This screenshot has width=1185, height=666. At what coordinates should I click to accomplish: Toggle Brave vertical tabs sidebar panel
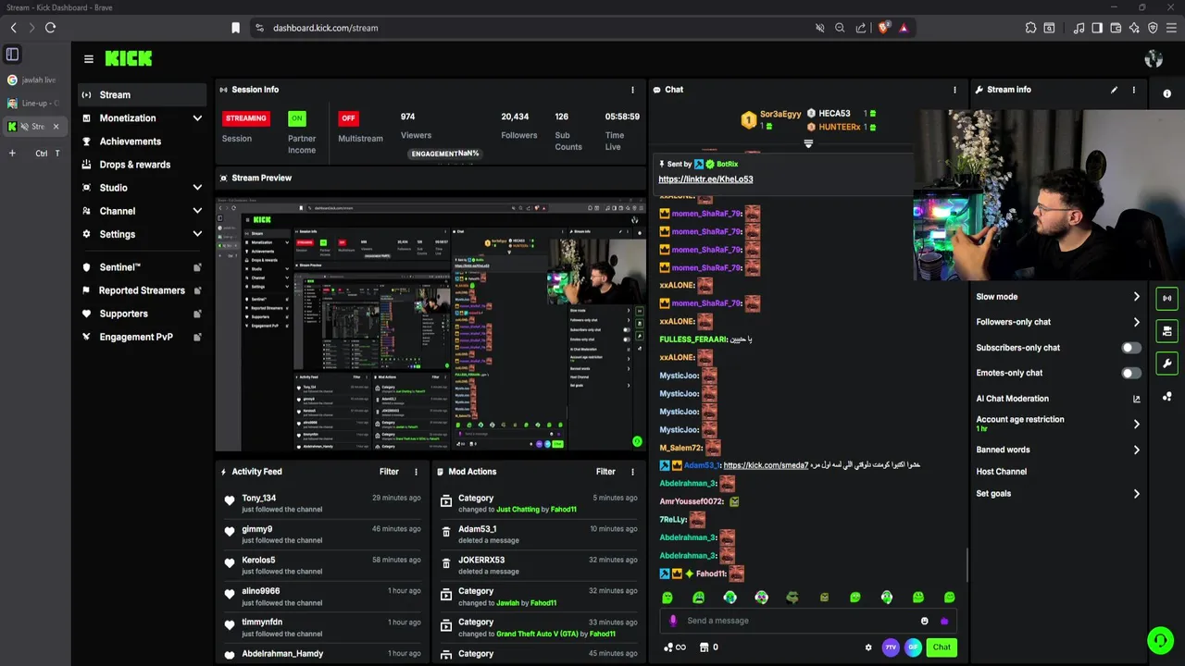click(x=13, y=55)
